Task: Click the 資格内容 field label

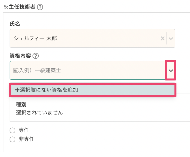Action: [x=20, y=56]
